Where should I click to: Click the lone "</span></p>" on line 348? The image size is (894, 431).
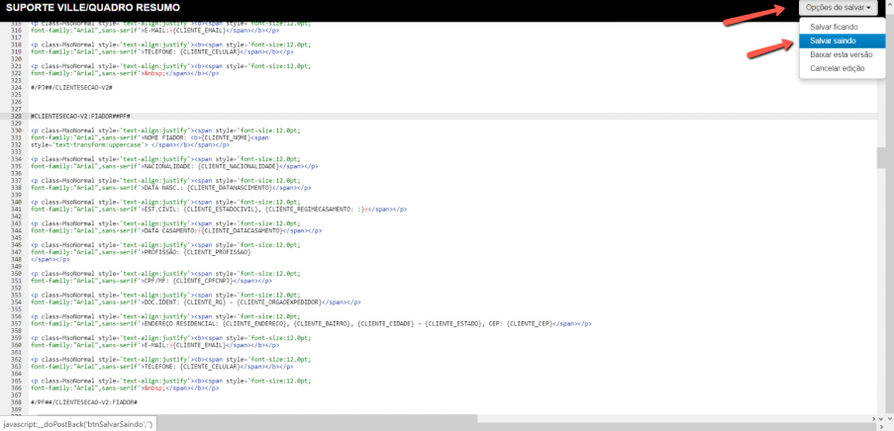(49, 259)
